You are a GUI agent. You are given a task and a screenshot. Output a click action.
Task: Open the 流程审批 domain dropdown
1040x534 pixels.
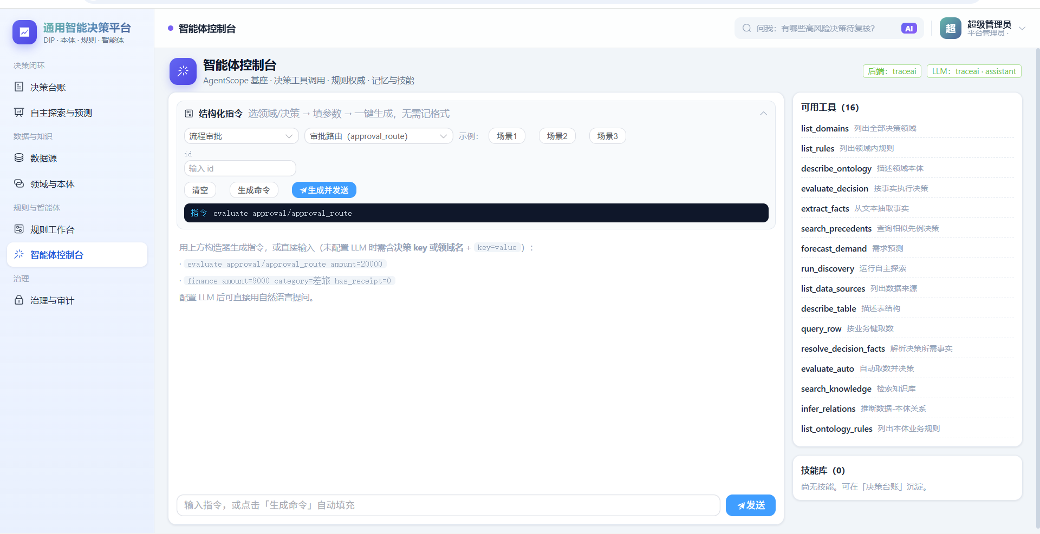point(242,136)
